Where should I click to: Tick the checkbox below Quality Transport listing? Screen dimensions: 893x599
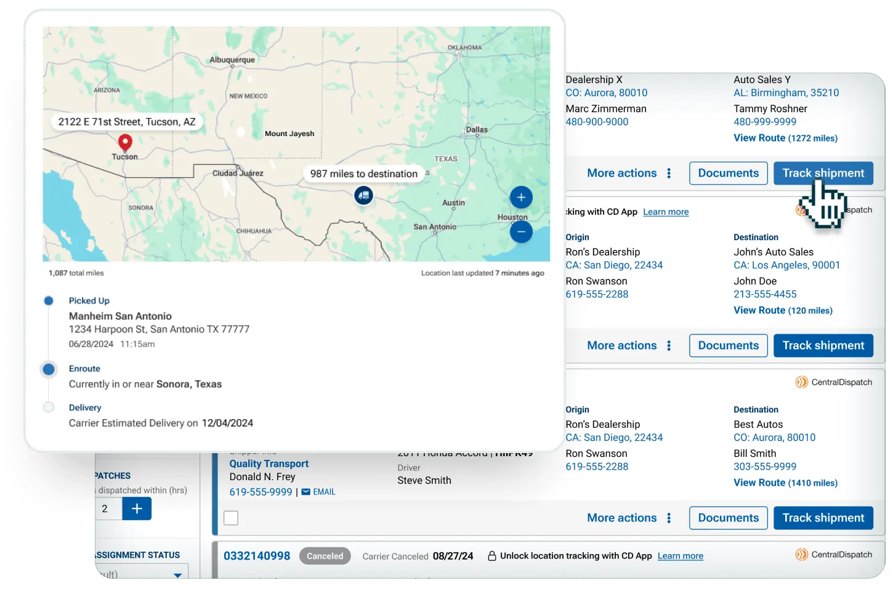(231, 518)
